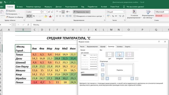Apply the Обычный cell style
169x95 pixels.
pyautogui.click(x=162, y=12)
